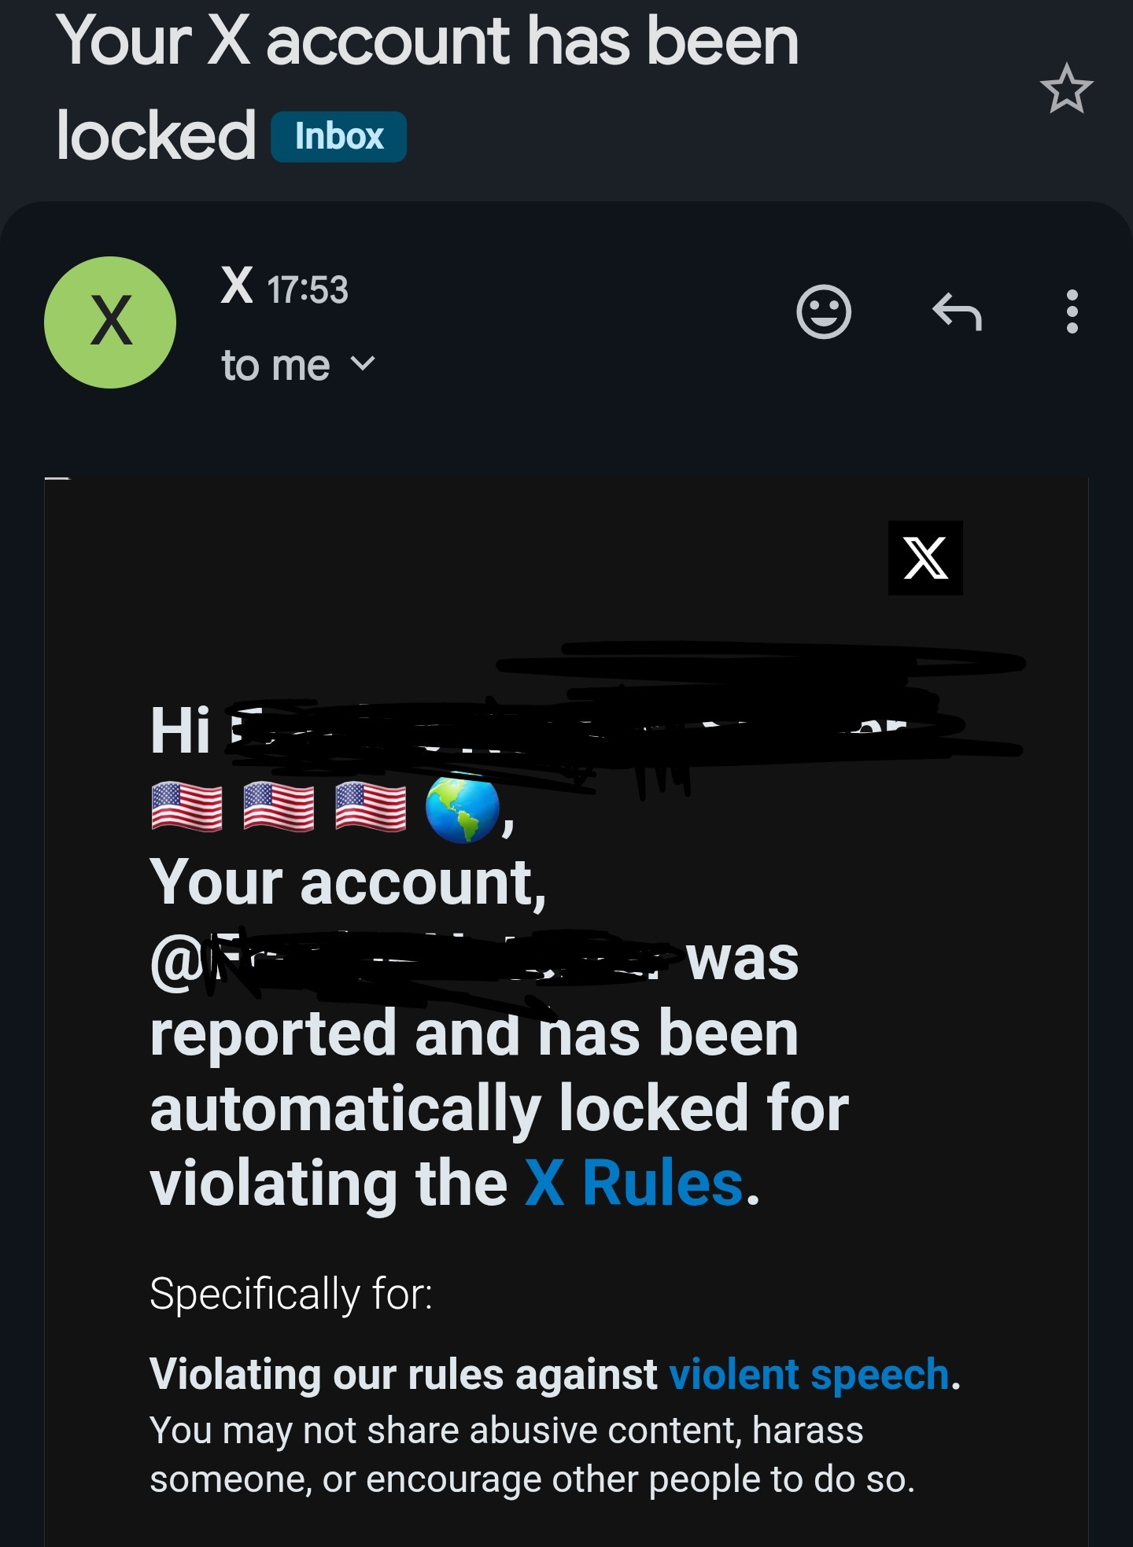1133x1547 pixels.
Task: Tap the green X sender avatar
Action: 110,322
